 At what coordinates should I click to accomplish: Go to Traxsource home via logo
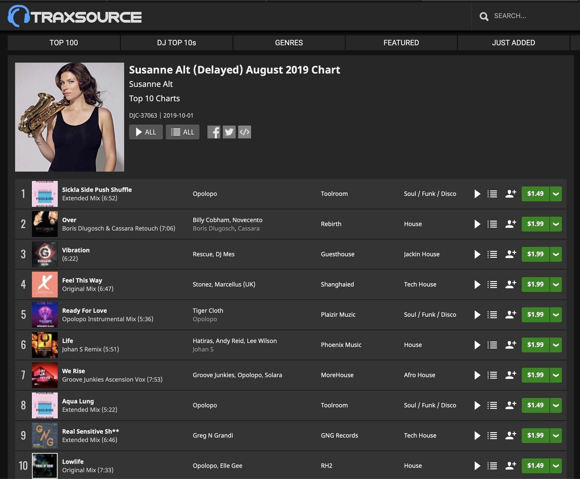75,16
